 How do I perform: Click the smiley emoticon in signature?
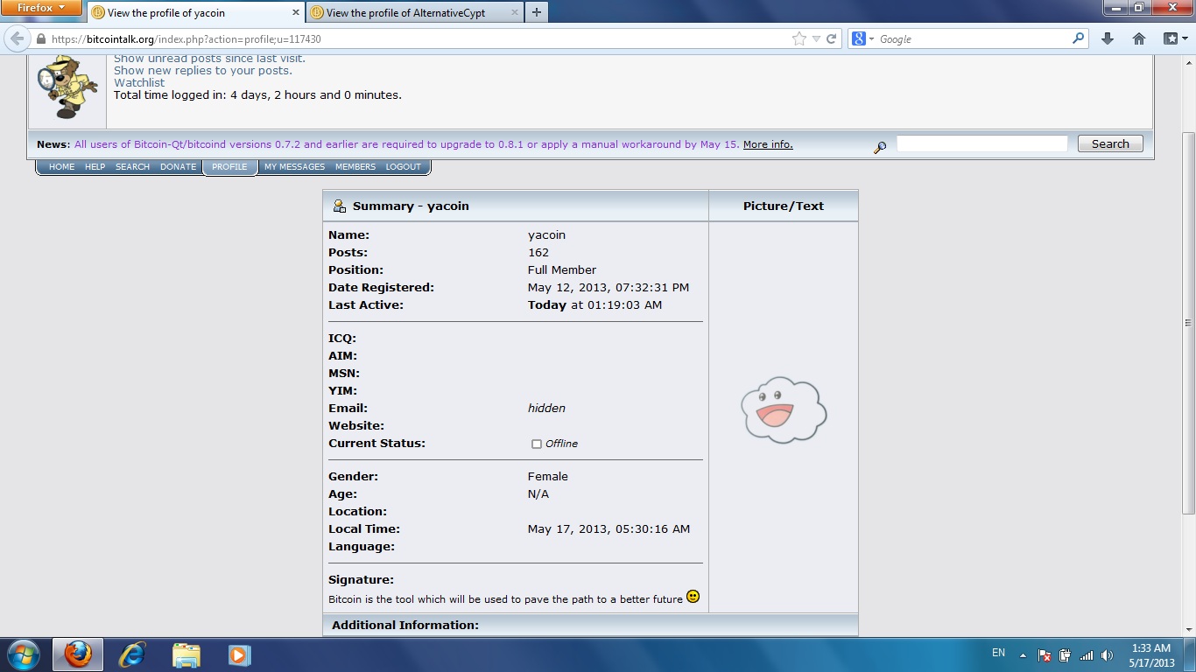pyautogui.click(x=693, y=597)
